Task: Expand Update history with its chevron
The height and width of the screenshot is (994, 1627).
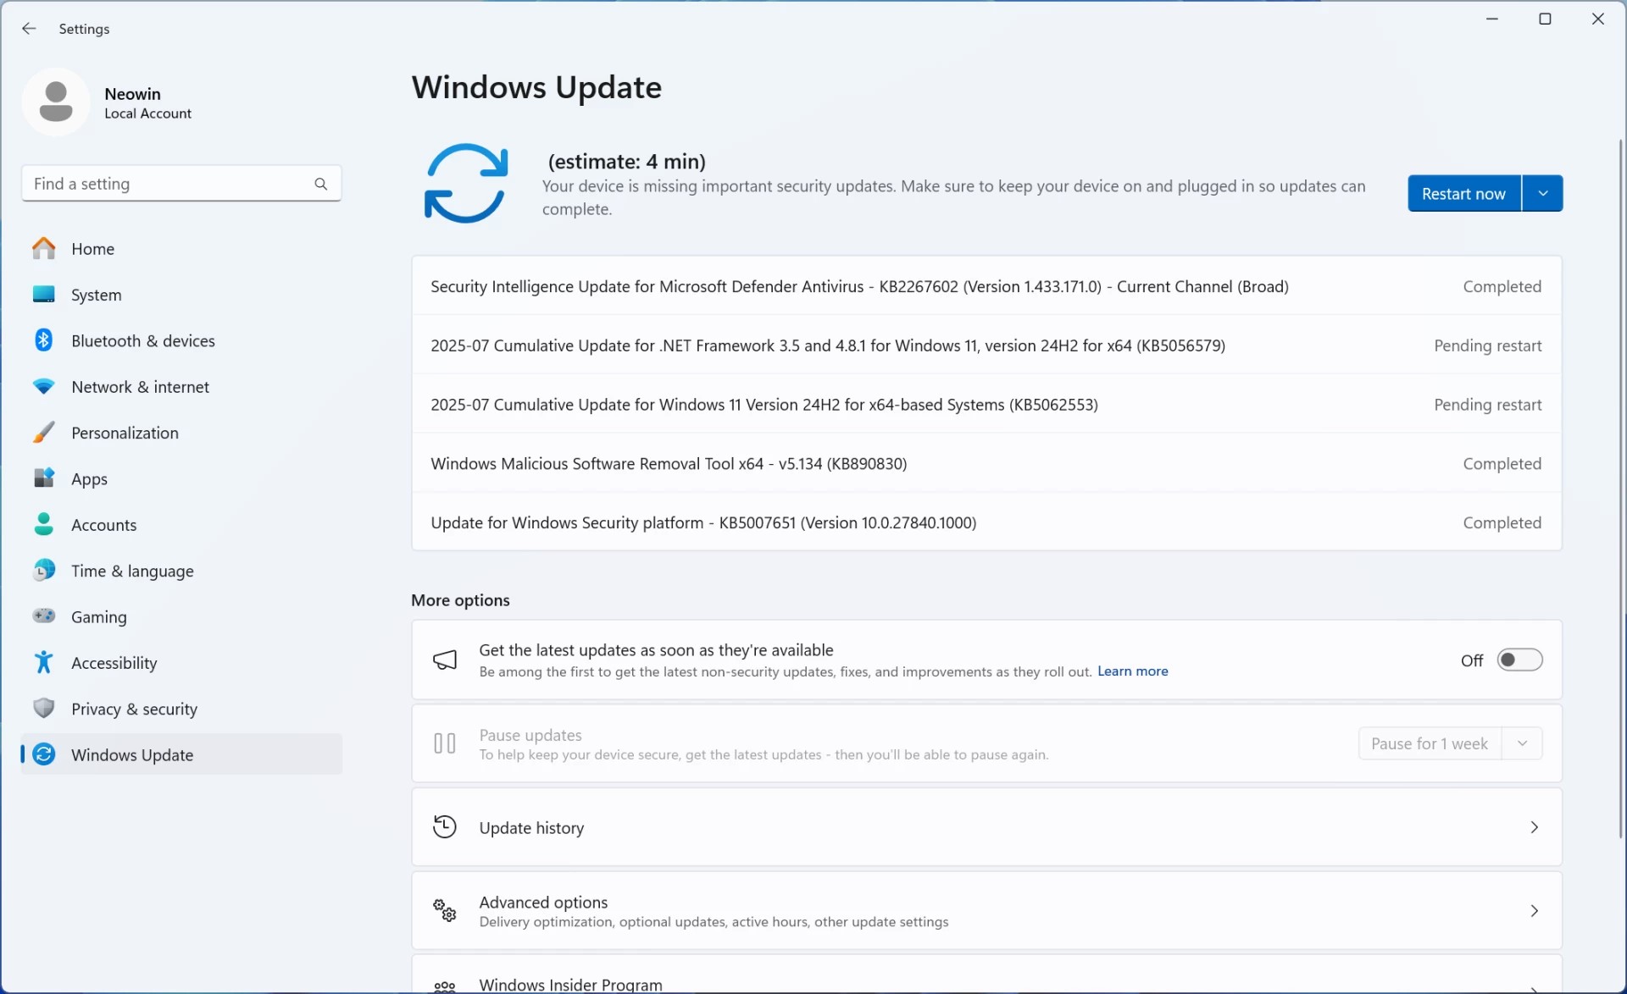Action: pos(1534,827)
